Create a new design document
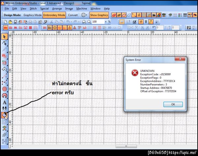198x156 pixels. (5, 22)
